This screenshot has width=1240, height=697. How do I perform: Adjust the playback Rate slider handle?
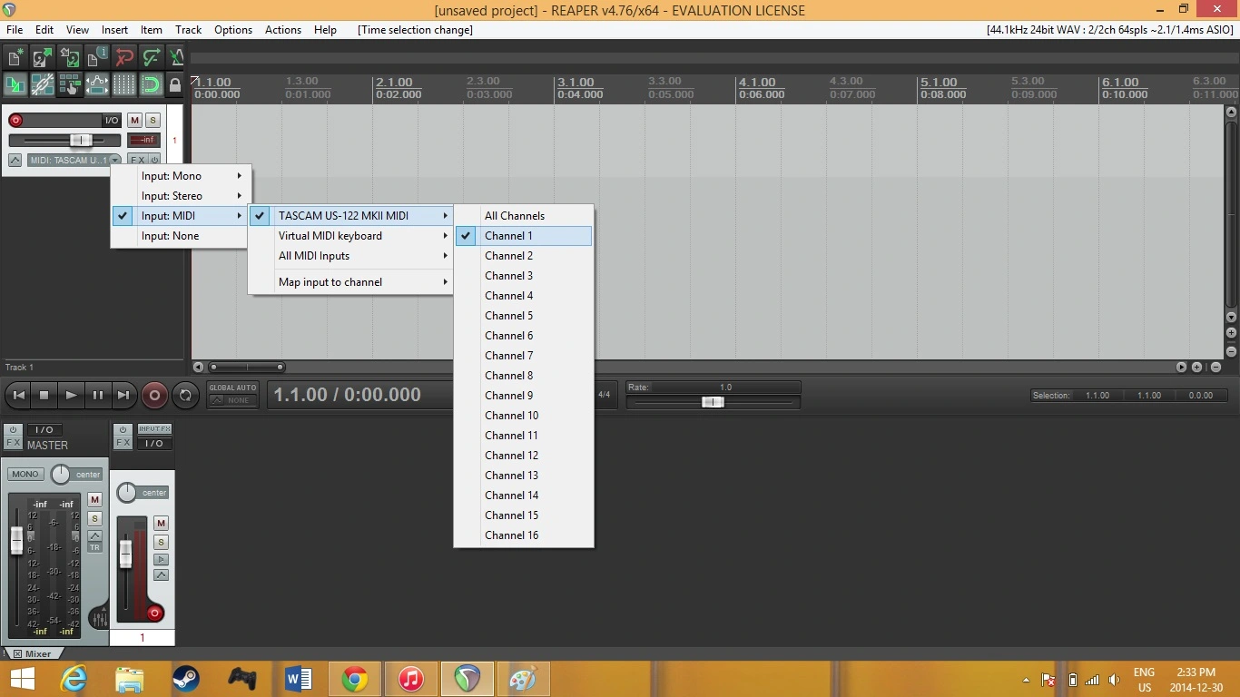[713, 402]
